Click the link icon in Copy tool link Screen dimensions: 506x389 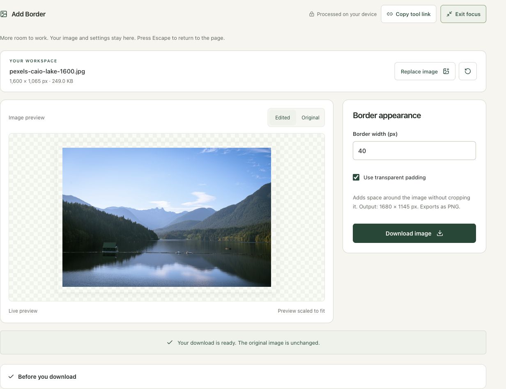pyautogui.click(x=390, y=14)
